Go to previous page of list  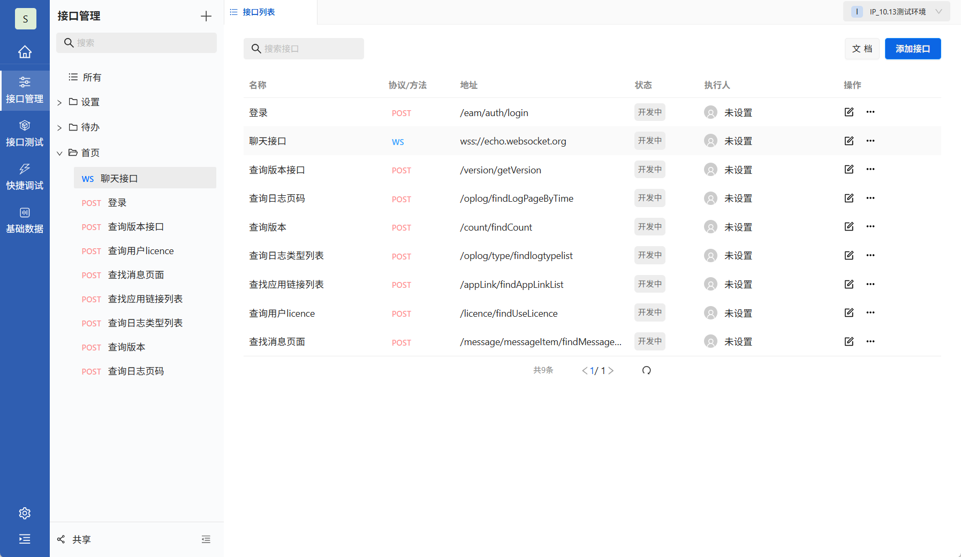pyautogui.click(x=585, y=371)
